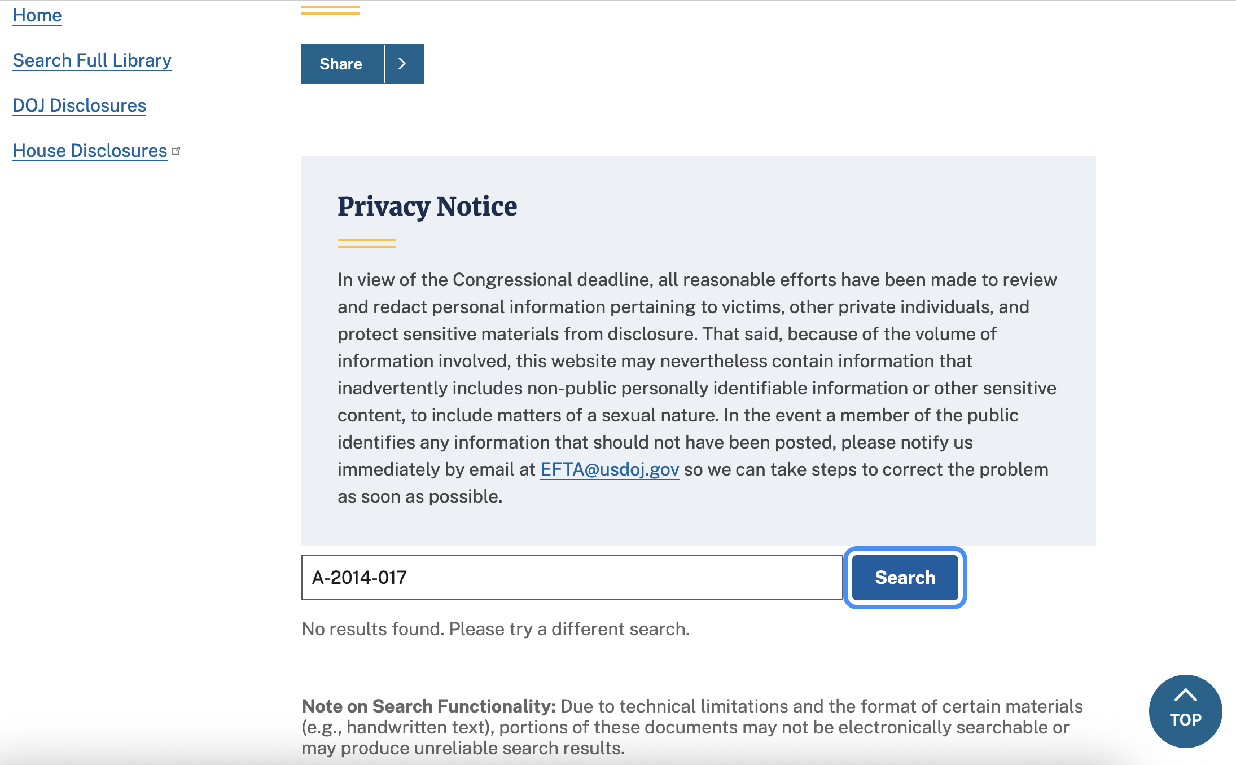The image size is (1236, 765).
Task: Open House Disclosures link
Action: (90, 151)
